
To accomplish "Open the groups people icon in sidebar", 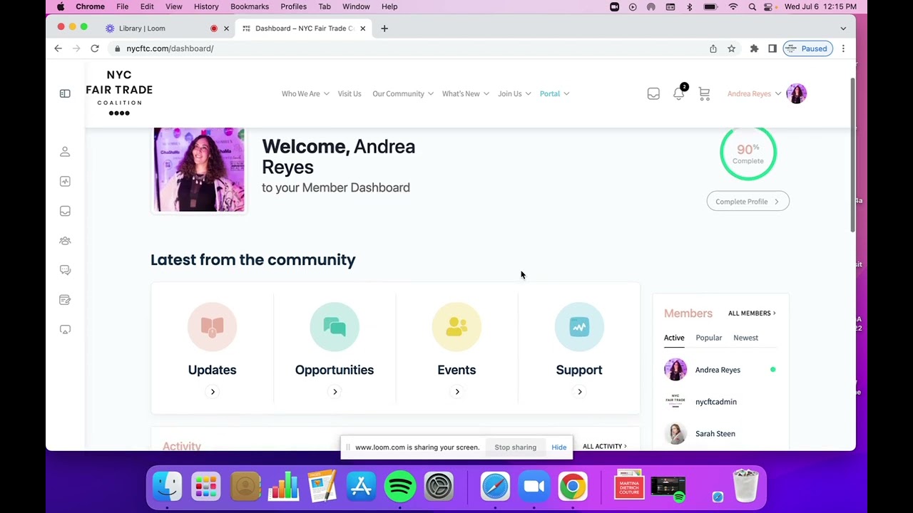I will [65, 241].
